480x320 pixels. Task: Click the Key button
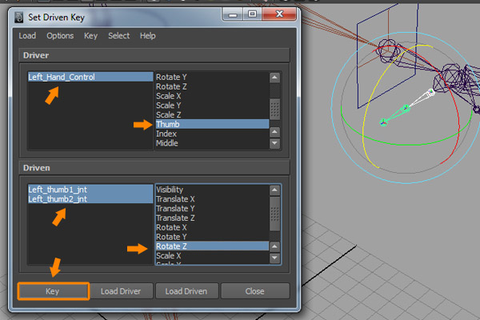click(x=54, y=291)
